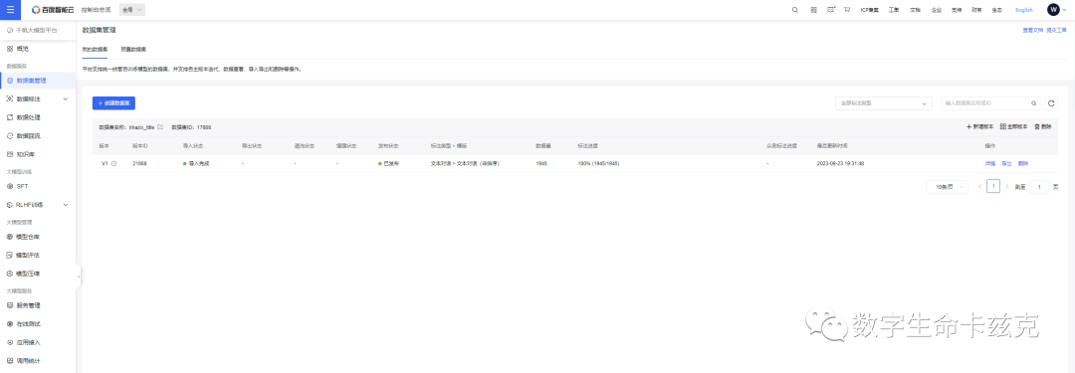Screen dimensions: 1075x373
Task: Click blue 删除 link in V1 row
Action: (1023, 164)
